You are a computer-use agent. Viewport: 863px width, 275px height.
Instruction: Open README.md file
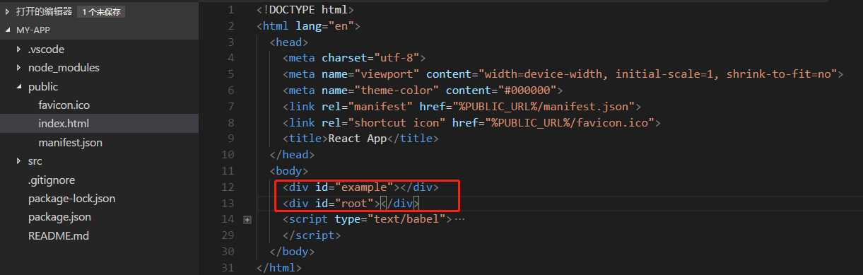[58, 236]
